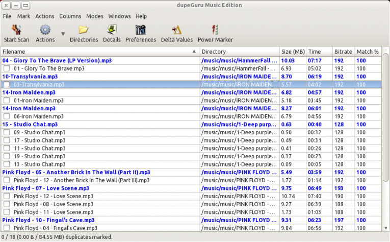Screen dimensions: 390x242
Task: Mark checkbox for 11 - Studio Chat.mp3
Action: [x=7, y=148]
